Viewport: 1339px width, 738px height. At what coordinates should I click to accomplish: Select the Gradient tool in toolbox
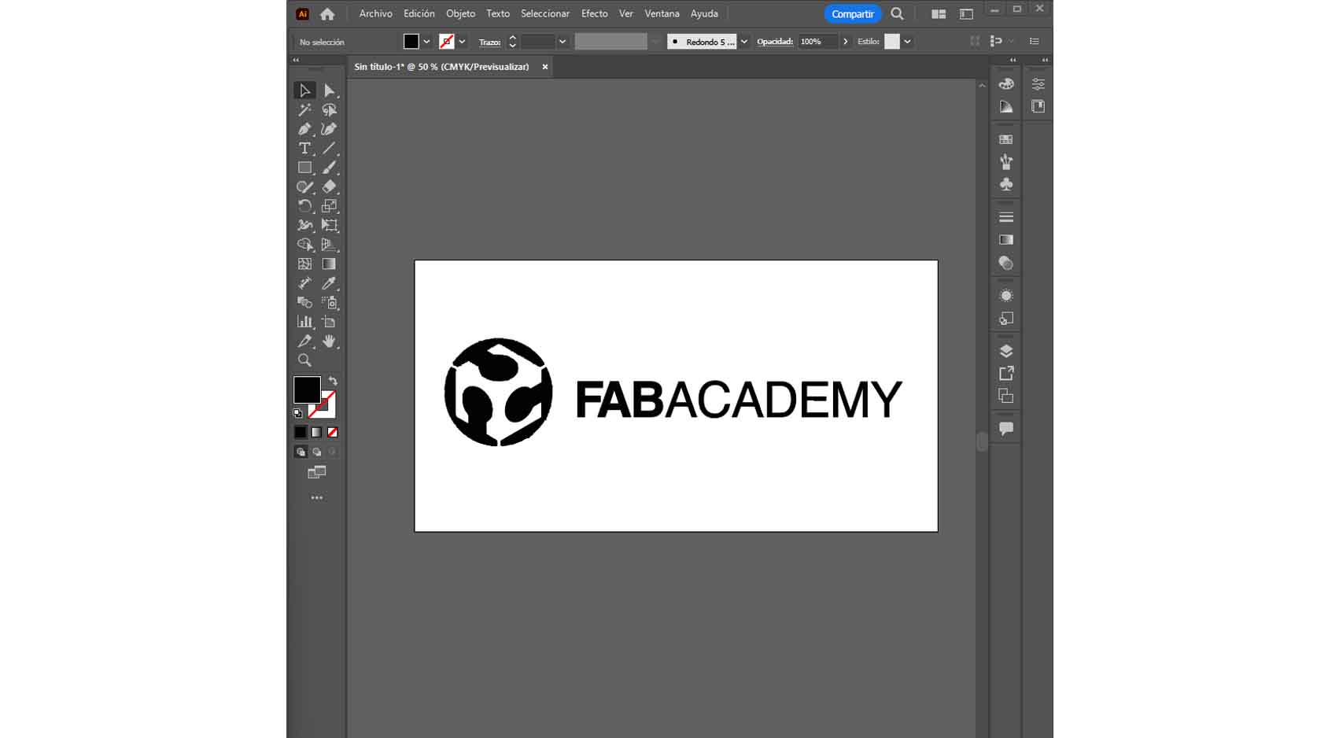(x=329, y=264)
